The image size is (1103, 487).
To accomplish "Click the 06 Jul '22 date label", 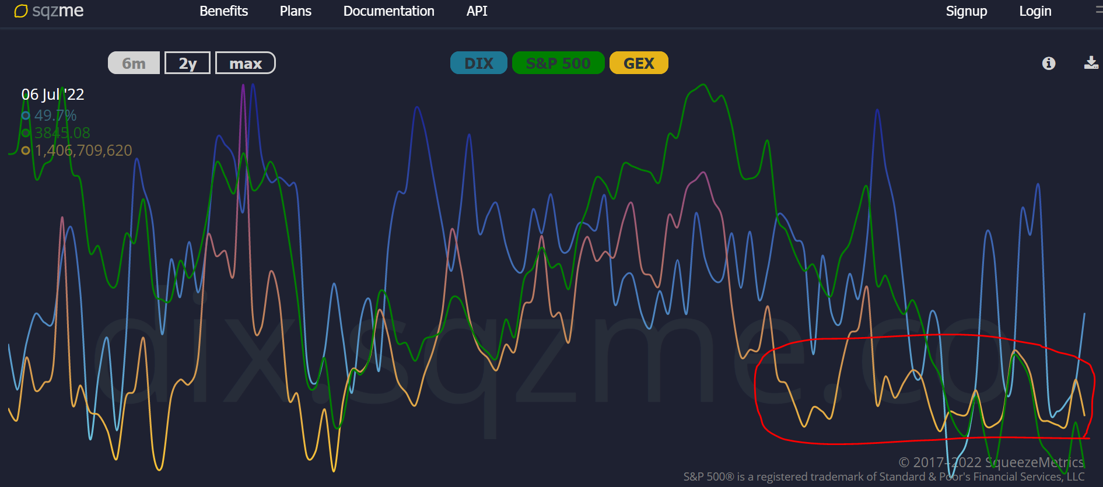I will 52,94.
